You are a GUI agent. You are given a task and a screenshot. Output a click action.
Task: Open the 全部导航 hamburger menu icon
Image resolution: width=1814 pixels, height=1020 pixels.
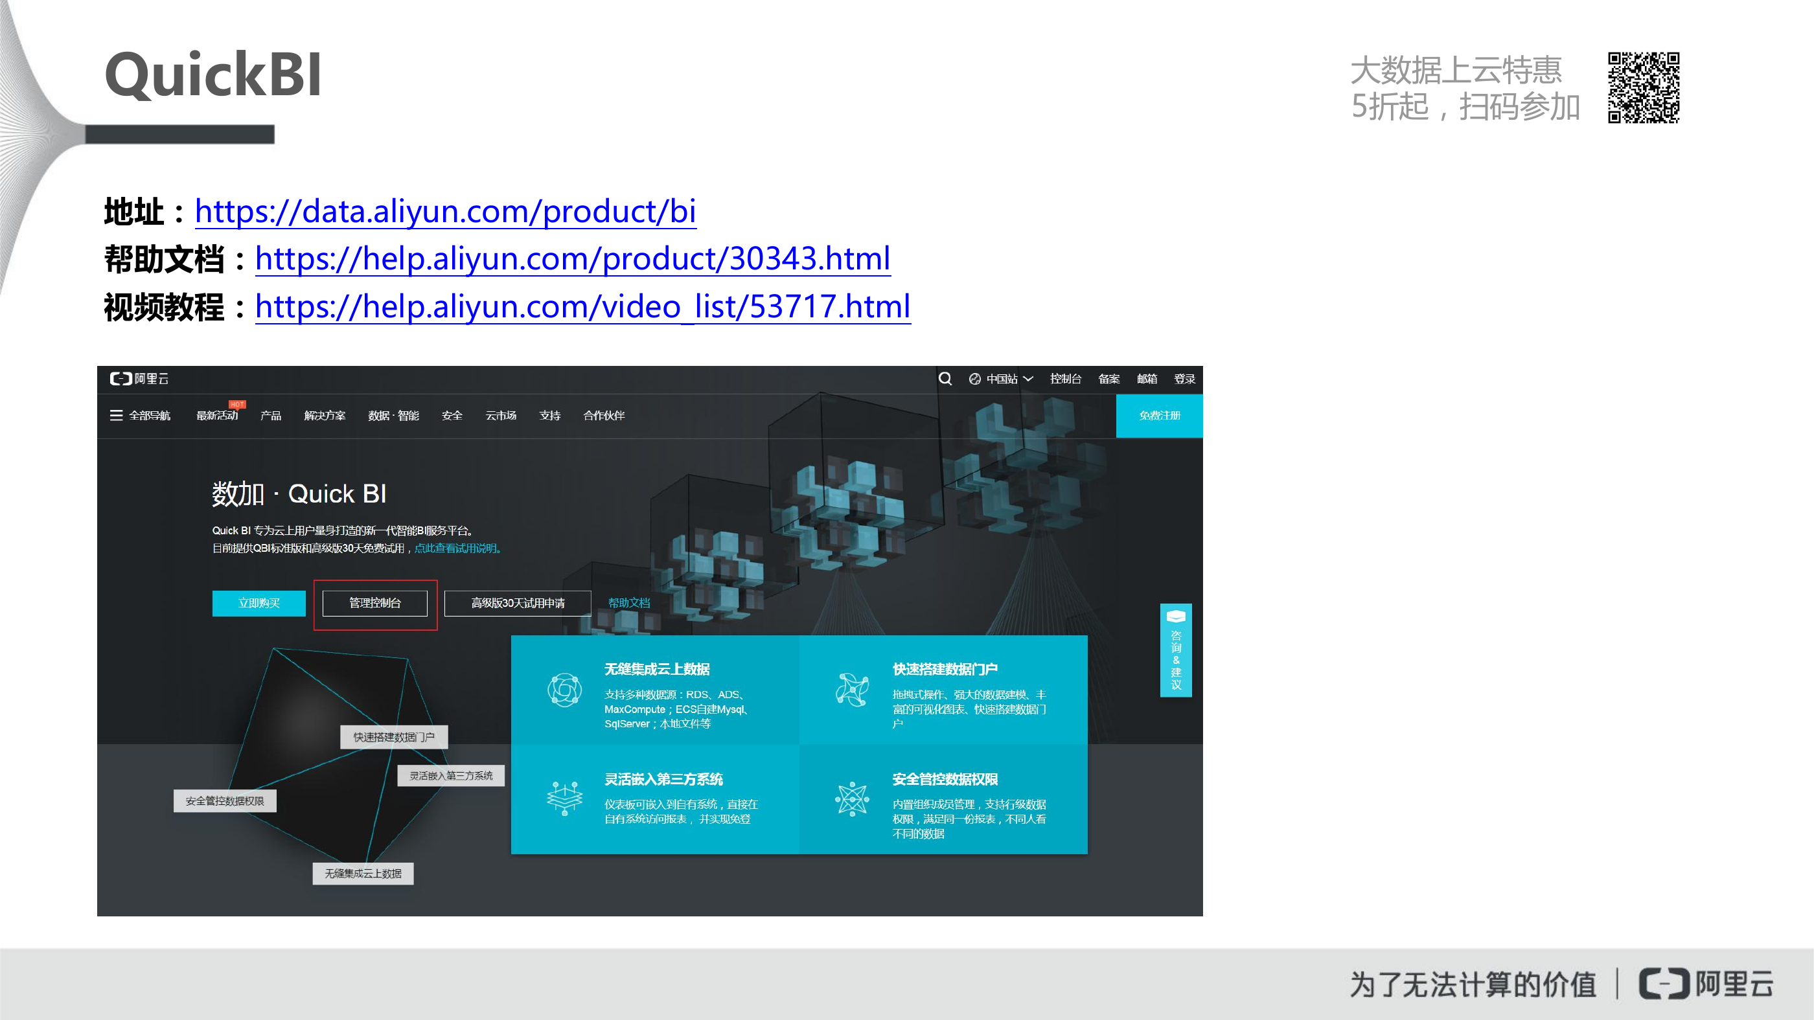[116, 415]
